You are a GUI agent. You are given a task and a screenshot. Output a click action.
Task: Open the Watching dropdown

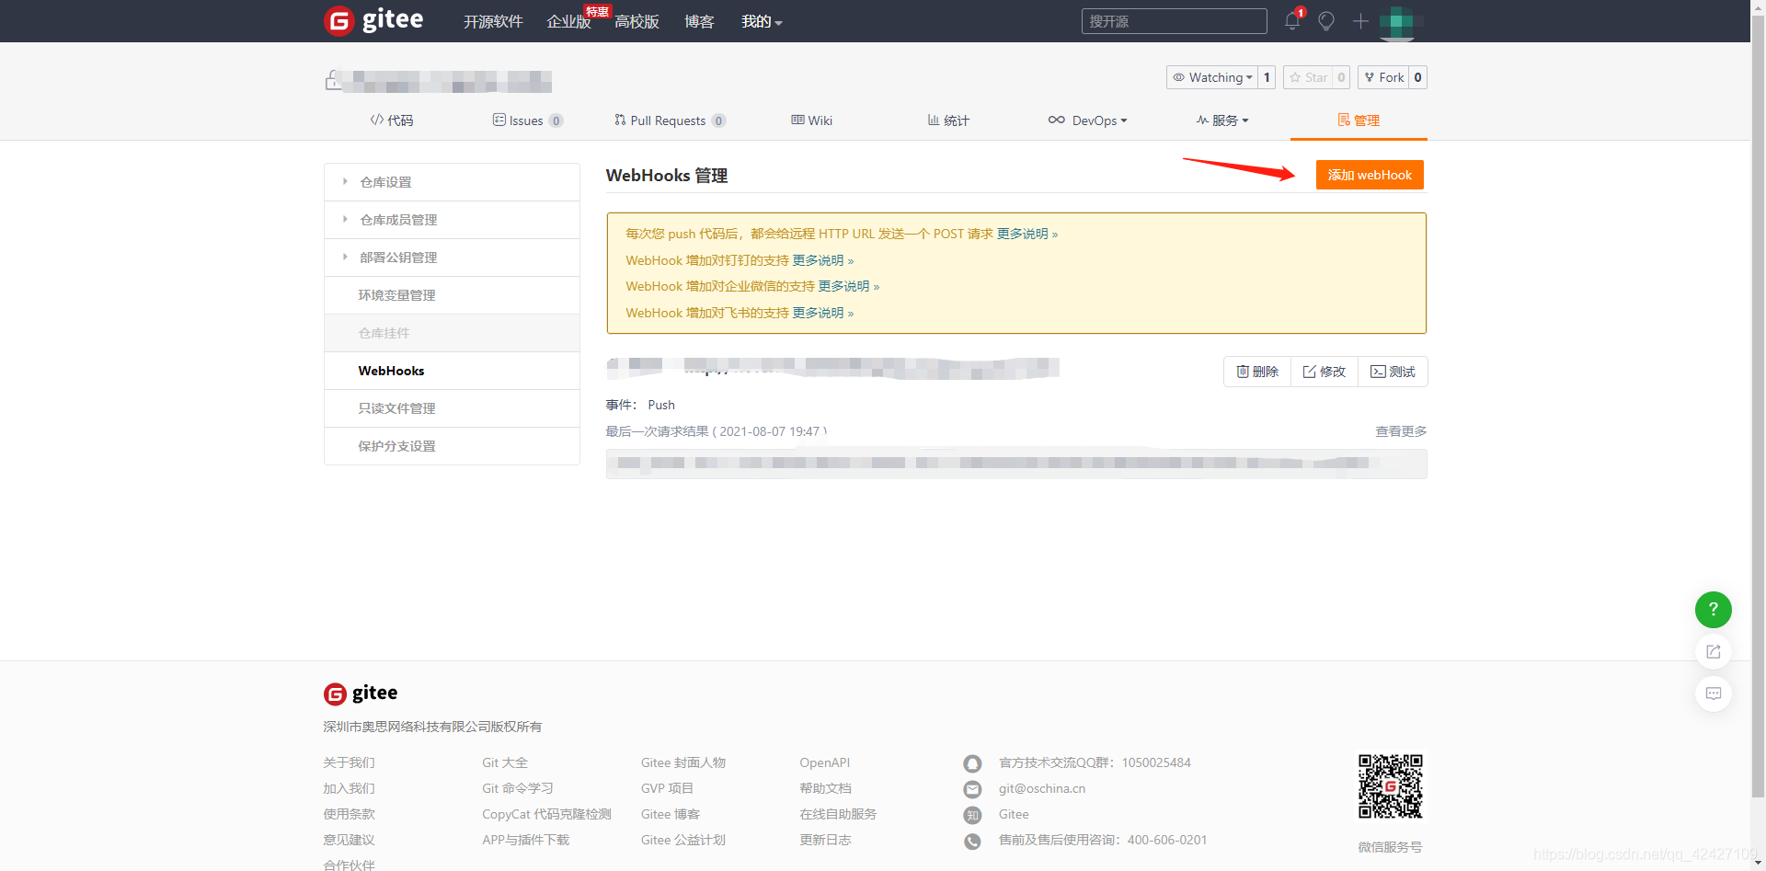tap(1211, 77)
